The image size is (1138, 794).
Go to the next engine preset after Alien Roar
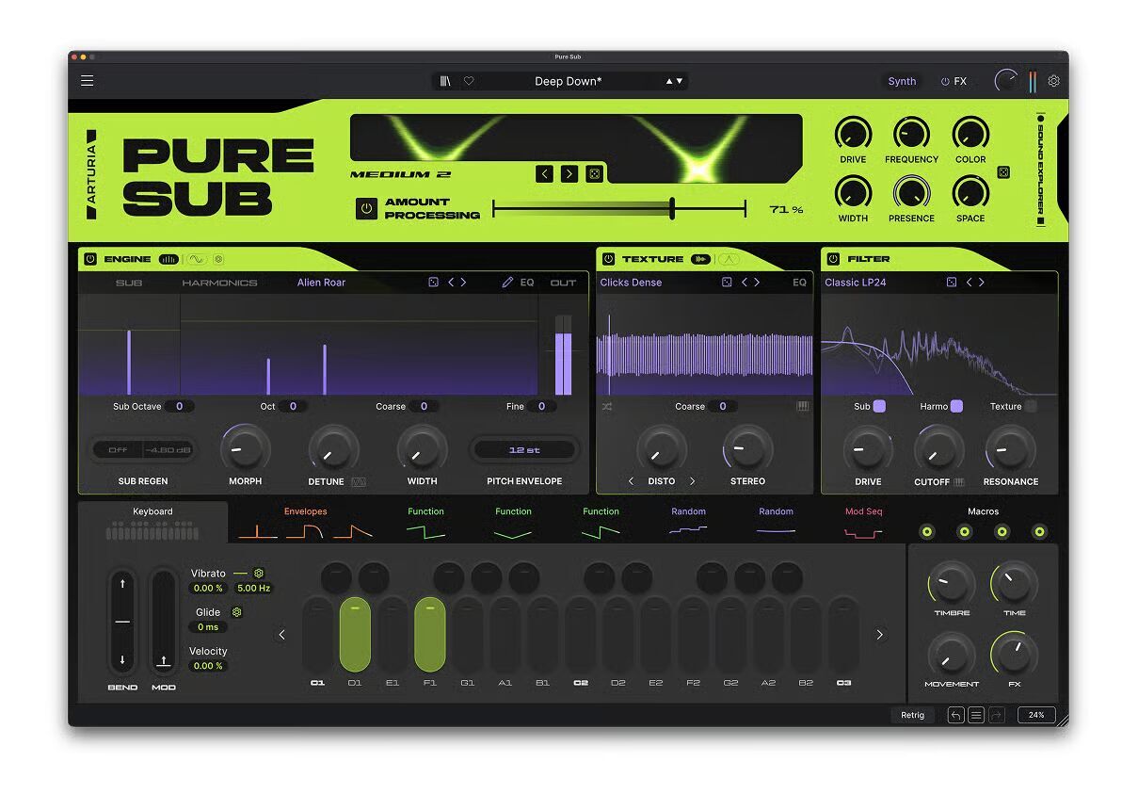(463, 282)
